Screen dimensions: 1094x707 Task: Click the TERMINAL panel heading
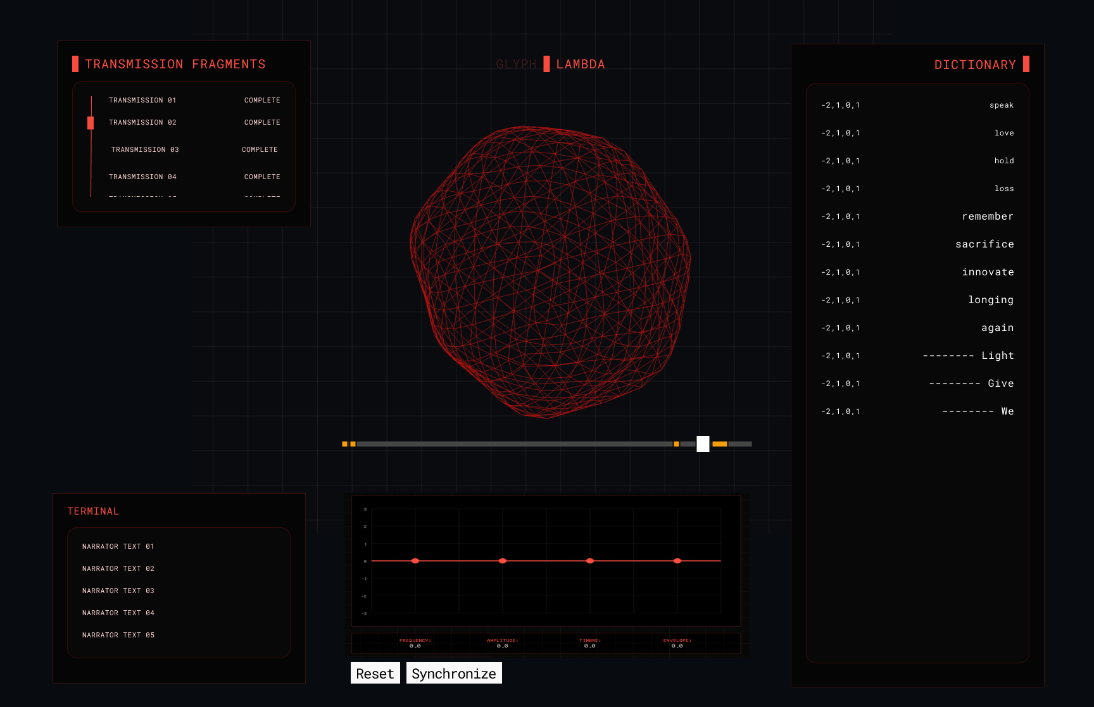[x=93, y=511]
